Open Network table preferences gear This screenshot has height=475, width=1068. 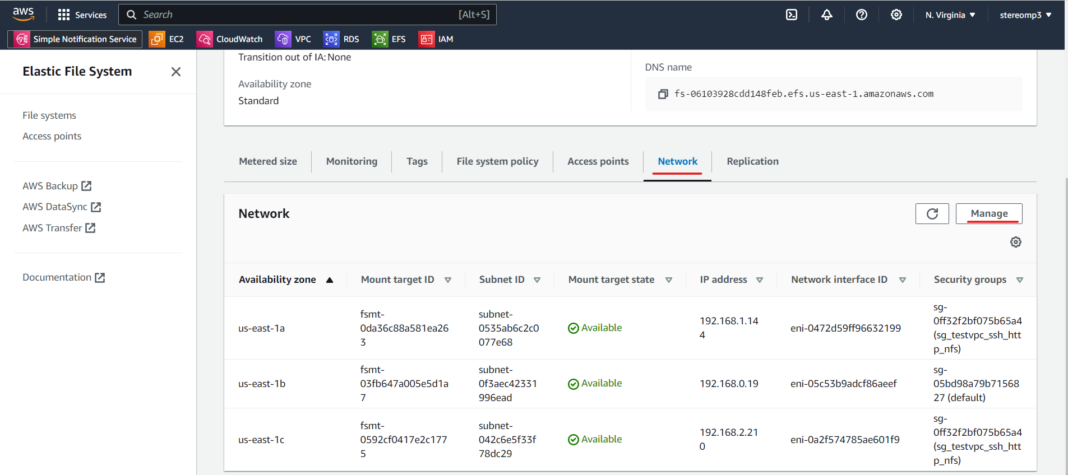click(x=1016, y=242)
